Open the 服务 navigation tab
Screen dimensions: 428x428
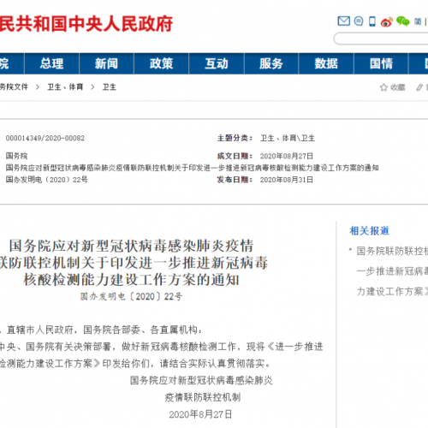coord(271,63)
